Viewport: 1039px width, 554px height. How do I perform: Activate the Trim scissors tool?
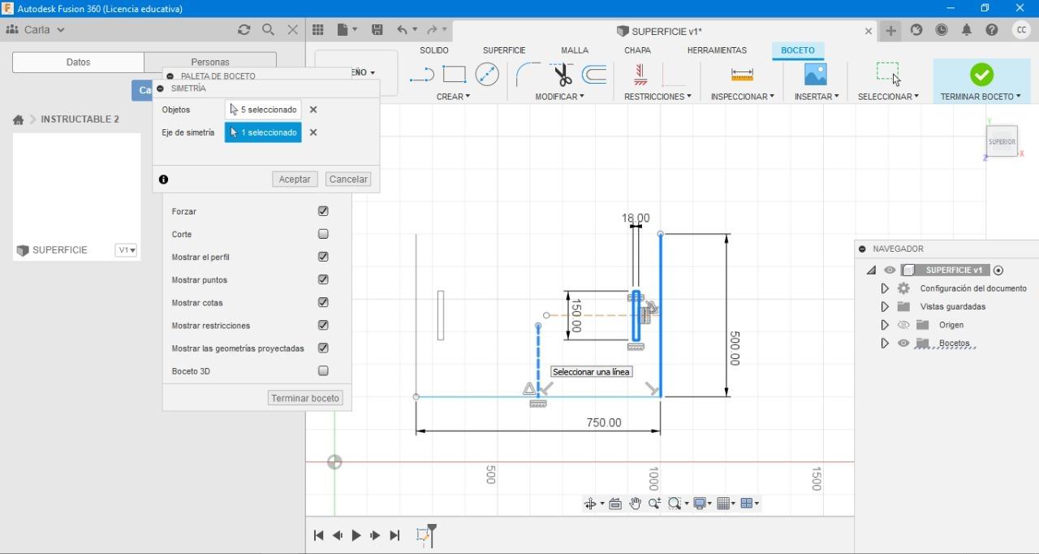(563, 76)
